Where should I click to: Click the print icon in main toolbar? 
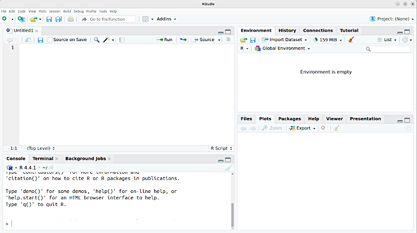coord(70,19)
